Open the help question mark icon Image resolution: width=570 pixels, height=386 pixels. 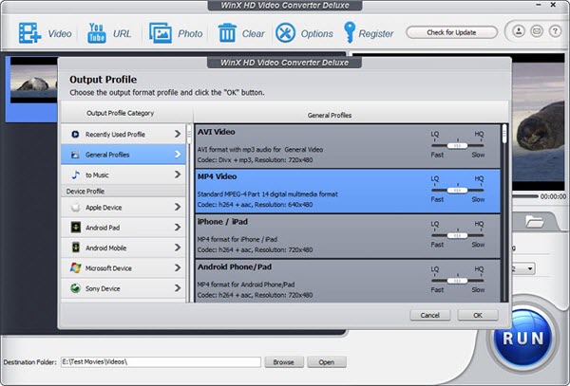click(555, 31)
